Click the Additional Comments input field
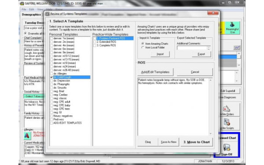 pos(192,48)
